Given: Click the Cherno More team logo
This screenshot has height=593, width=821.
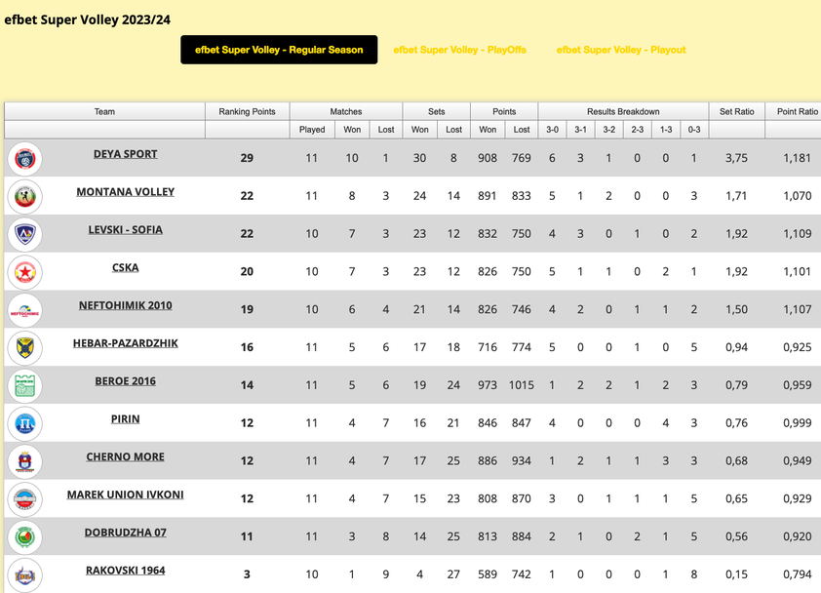Looking at the screenshot, I should [24, 461].
